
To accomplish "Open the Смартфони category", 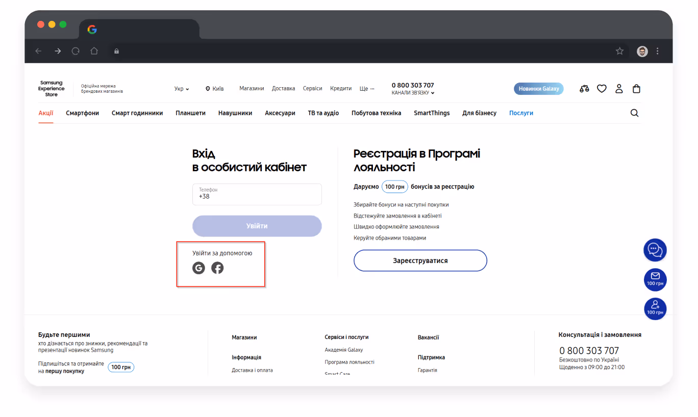I will point(82,113).
